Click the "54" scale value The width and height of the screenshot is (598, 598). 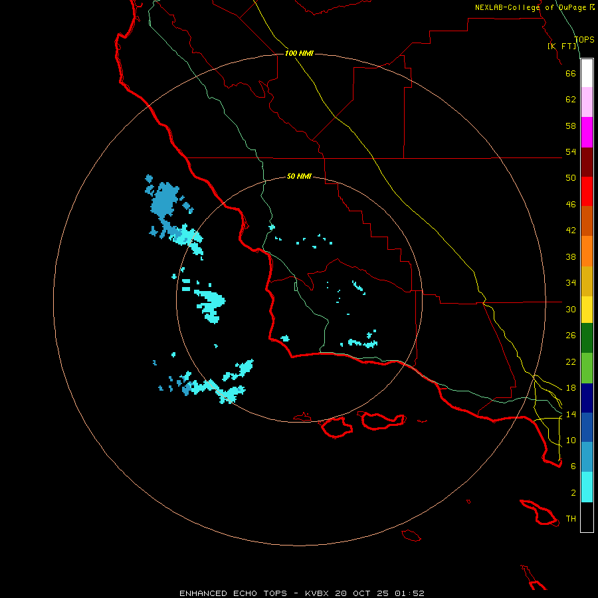pyautogui.click(x=571, y=151)
